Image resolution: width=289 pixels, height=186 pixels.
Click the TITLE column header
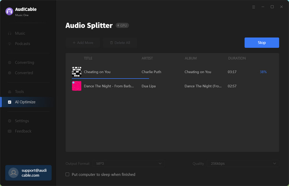click(x=88, y=58)
